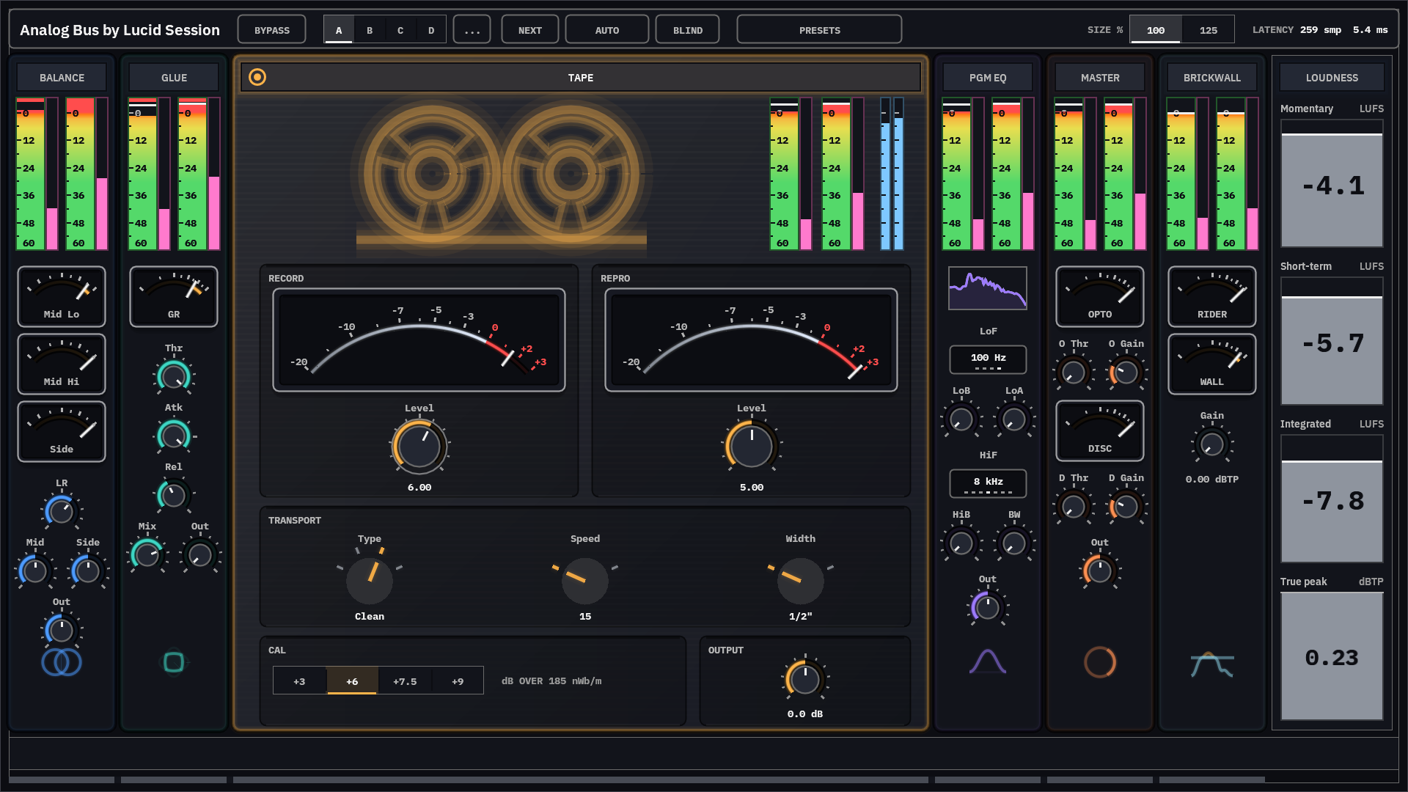This screenshot has width=1408, height=792.
Task: Select calibration +3
Action: tap(299, 681)
